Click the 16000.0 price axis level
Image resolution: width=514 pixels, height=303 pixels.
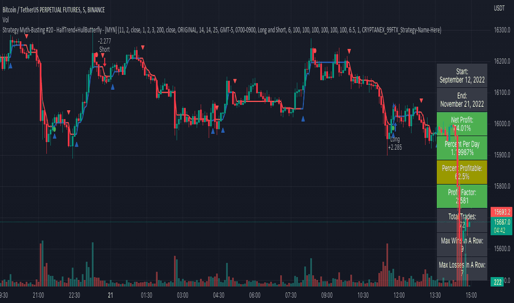click(x=502, y=124)
